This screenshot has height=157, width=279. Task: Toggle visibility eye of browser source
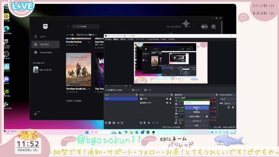167,99
